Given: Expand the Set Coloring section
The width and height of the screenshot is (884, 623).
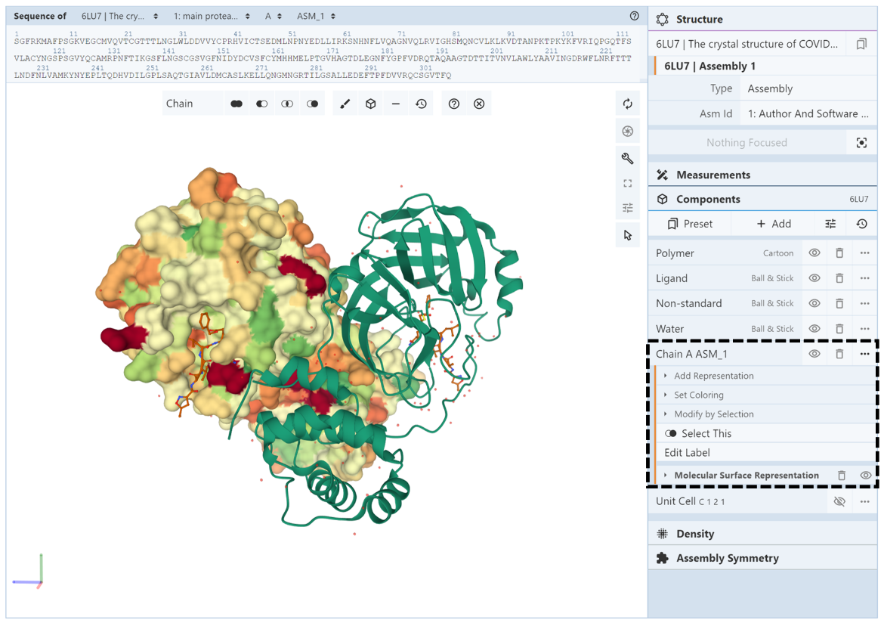Looking at the screenshot, I should tap(698, 395).
